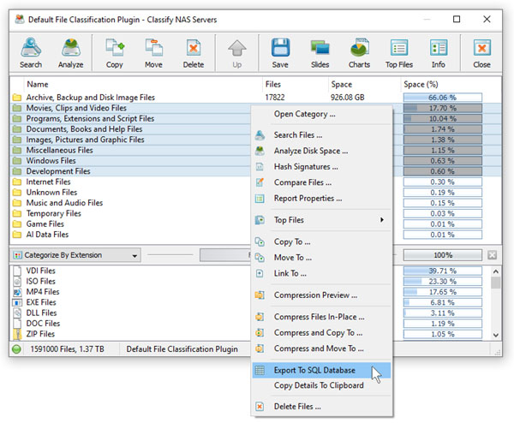Click the folder icon of Archive, Backup row
This screenshot has width=514, height=423.
click(x=17, y=98)
